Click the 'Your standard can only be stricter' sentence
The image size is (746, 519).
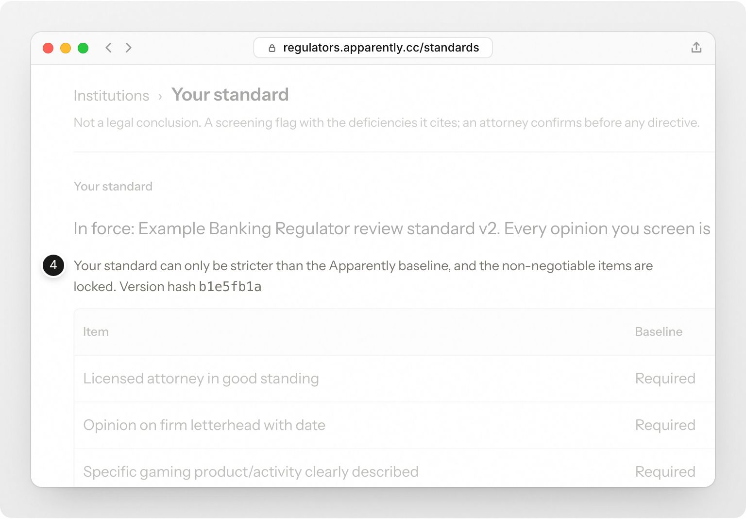363,276
